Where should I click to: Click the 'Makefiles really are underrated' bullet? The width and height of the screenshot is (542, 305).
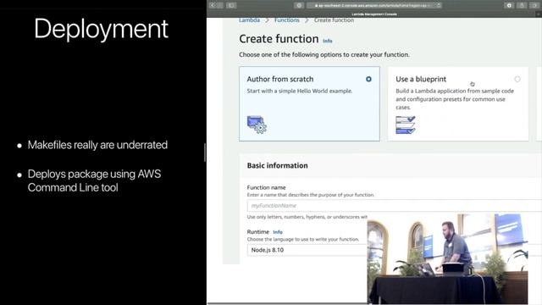pyautogui.click(x=97, y=145)
